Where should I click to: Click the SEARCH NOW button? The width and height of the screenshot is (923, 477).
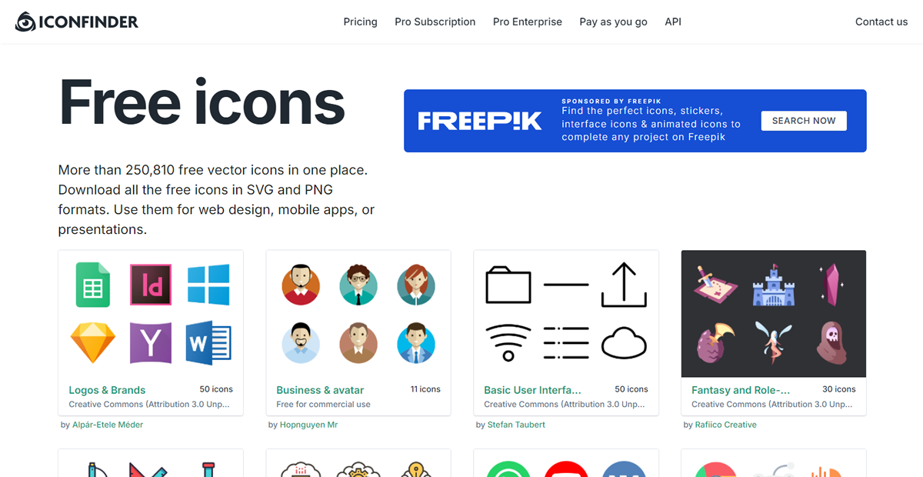(x=804, y=121)
